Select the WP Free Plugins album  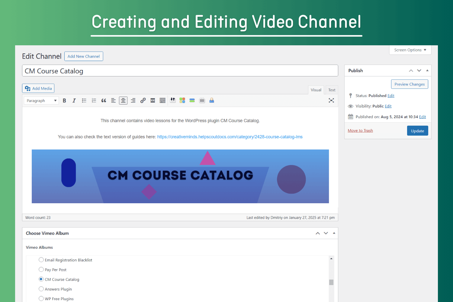[x=41, y=298]
